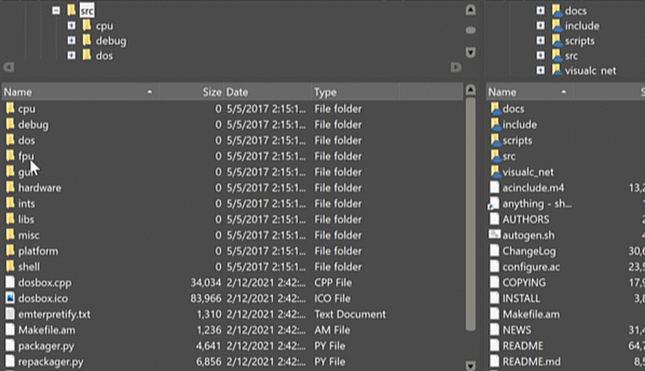Expand the include node in right tree
The width and height of the screenshot is (645, 371).
coord(541,26)
